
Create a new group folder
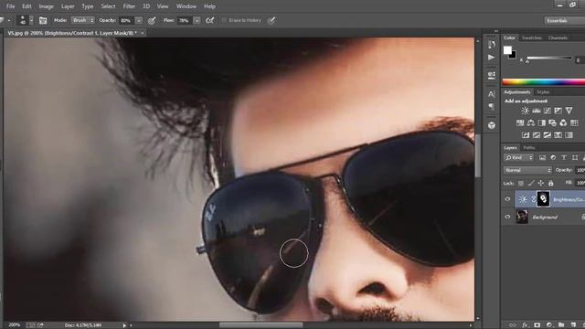pyautogui.click(x=561, y=325)
